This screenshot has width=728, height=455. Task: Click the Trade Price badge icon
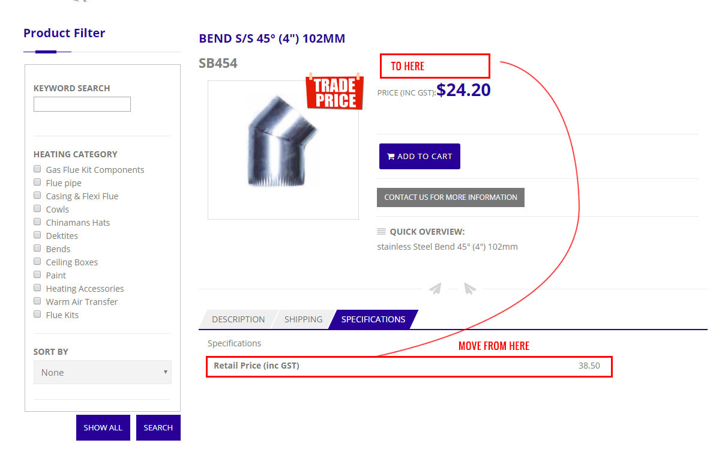[x=335, y=92]
